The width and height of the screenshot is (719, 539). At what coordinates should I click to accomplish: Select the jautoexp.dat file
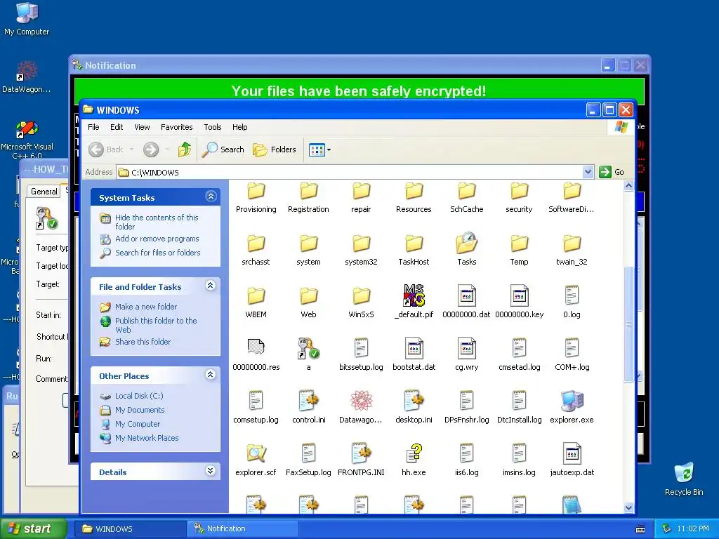(x=572, y=460)
